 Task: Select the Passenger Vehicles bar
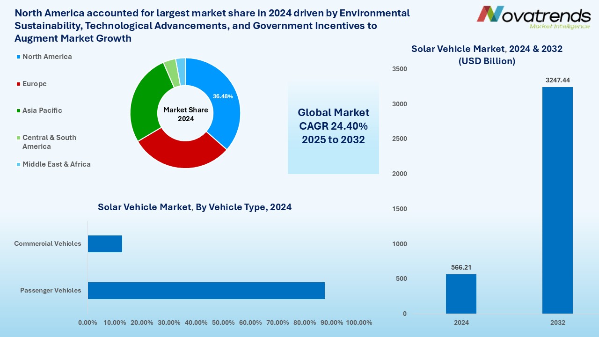(206, 290)
